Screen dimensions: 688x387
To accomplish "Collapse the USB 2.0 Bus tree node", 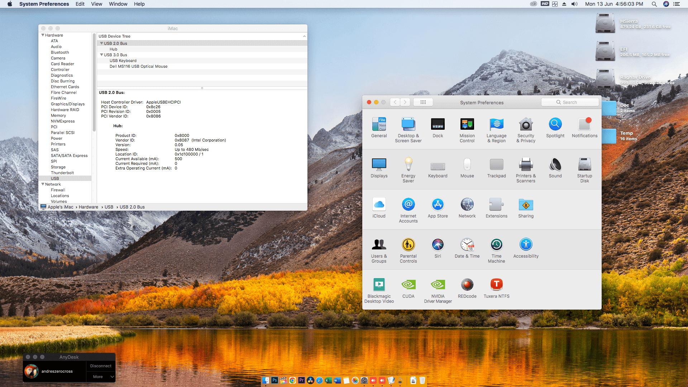I will point(101,43).
